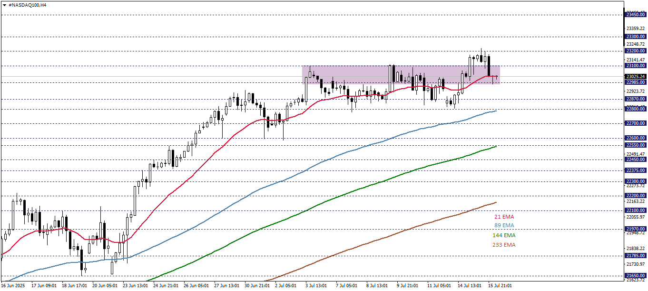Select the 22700.00 horizontal level label
This screenshot has height=291, width=648.
pos(636,123)
